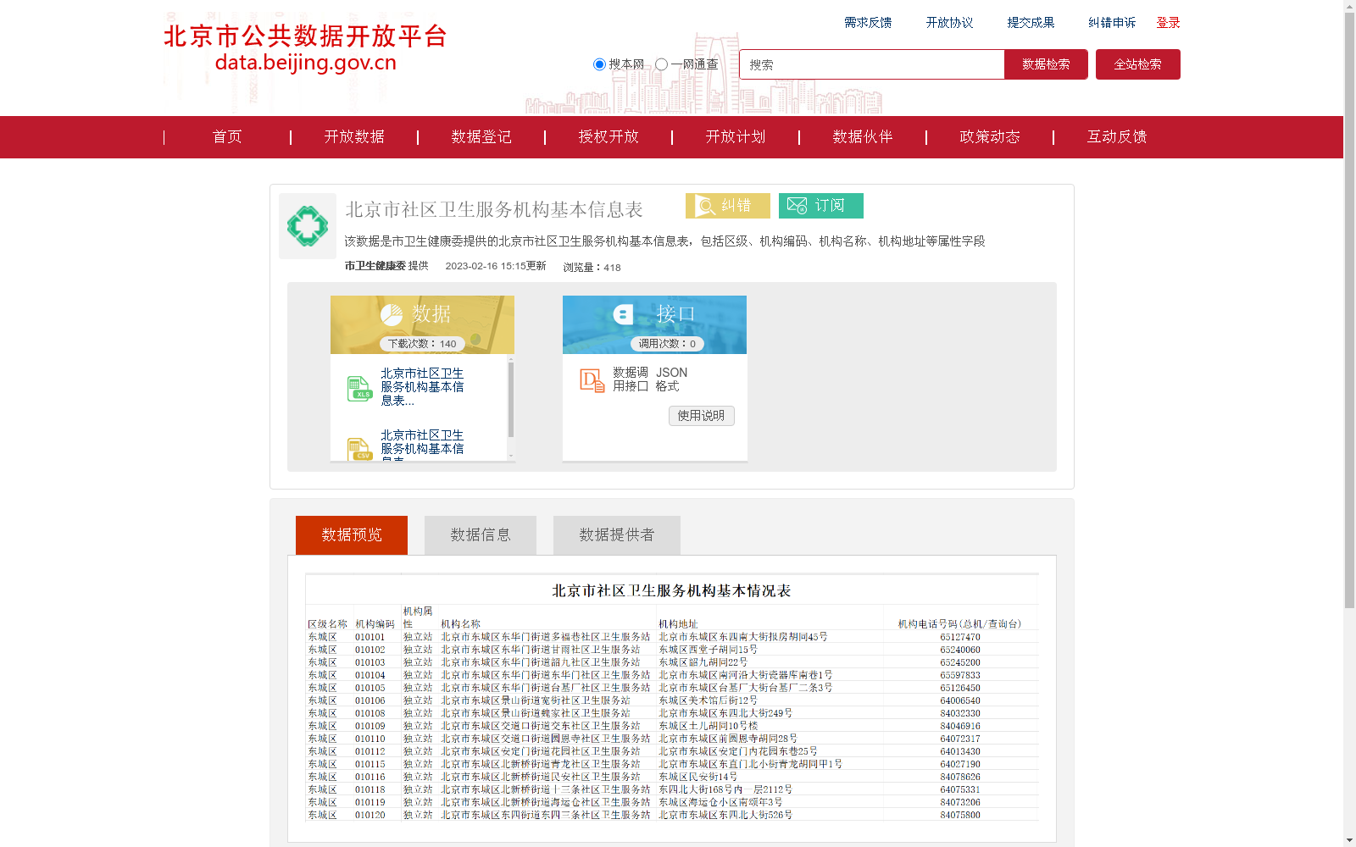Image resolution: width=1356 pixels, height=847 pixels.
Task: Click the CSV file icon
Action: [359, 449]
